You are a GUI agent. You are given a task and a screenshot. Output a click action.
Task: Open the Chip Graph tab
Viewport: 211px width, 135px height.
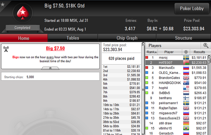(127, 38)
